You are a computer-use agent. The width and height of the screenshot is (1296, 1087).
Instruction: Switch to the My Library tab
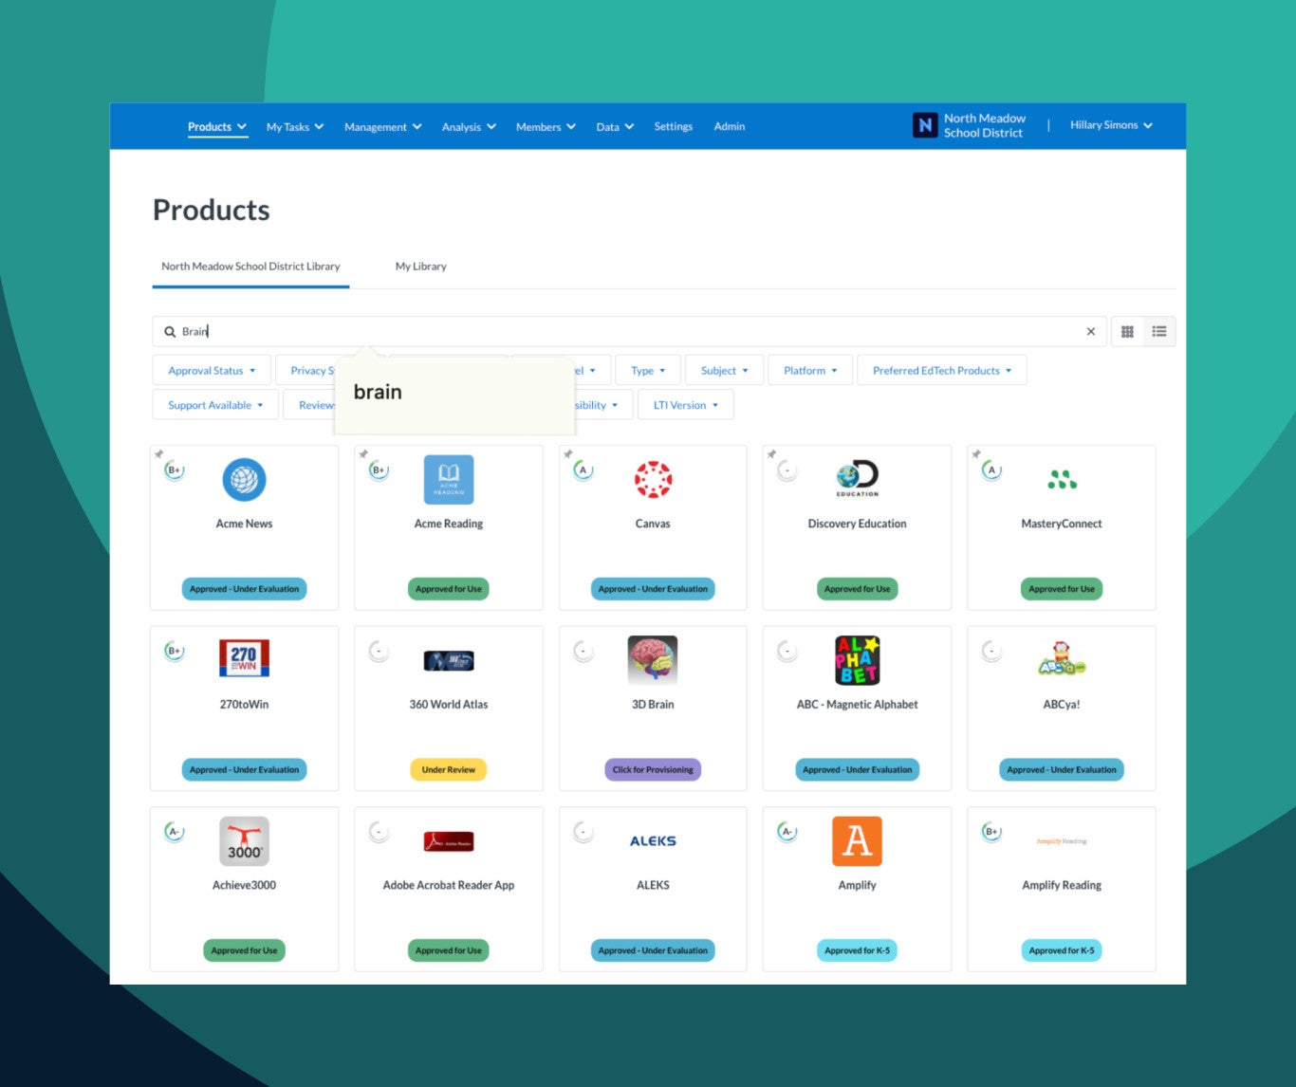(420, 267)
